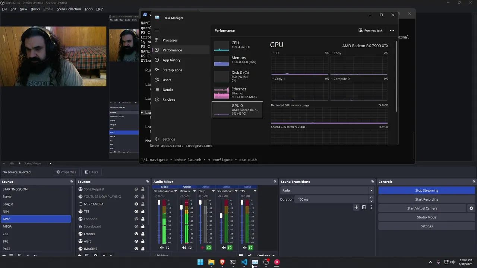
Task: Toggle Blerp green monitoring headphone icon
Action: [209, 248]
